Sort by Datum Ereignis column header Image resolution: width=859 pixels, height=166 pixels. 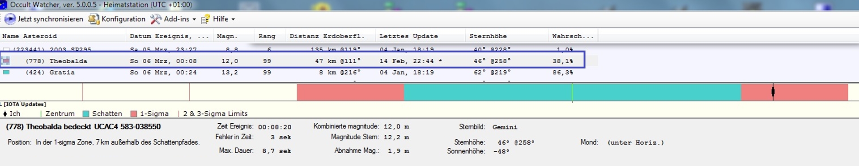pos(169,36)
